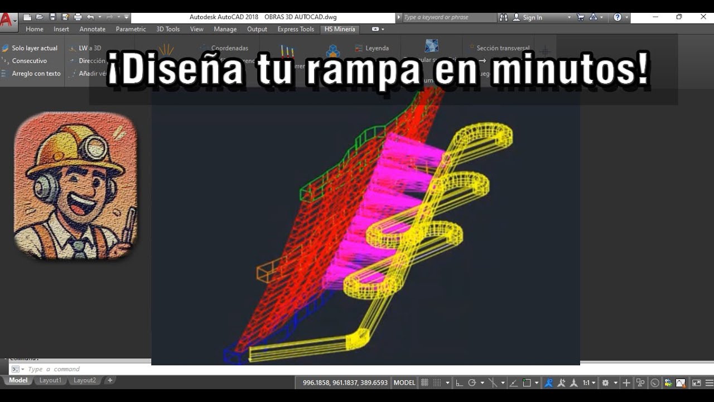Open the polar tracking angles dropdown

(483, 383)
